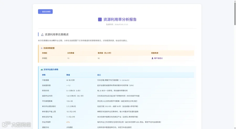Click the description 本次仿真中每辆叉车的真实产出
The height and width of the screenshot is (129, 236).
(118, 117)
